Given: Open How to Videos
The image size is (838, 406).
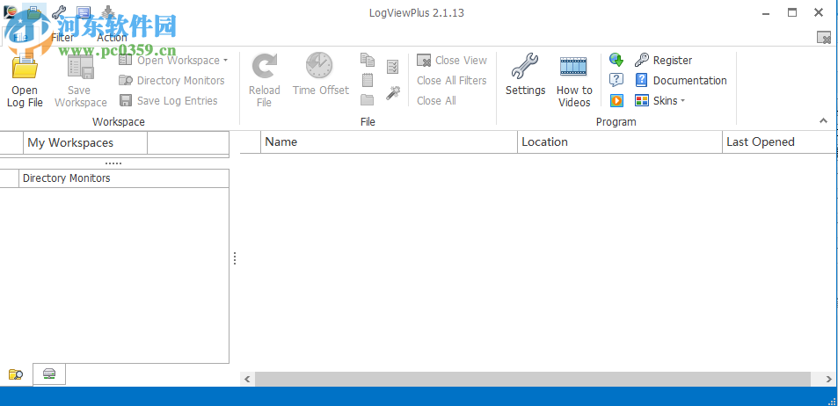Looking at the screenshot, I should pyautogui.click(x=574, y=81).
